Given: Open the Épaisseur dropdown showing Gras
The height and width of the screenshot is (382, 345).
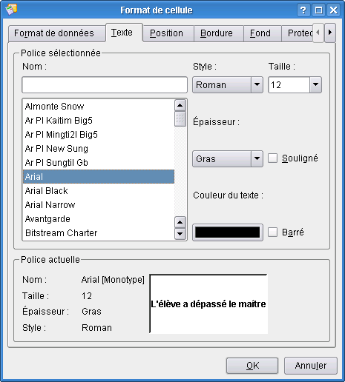Looking at the screenshot, I should click(x=228, y=159).
